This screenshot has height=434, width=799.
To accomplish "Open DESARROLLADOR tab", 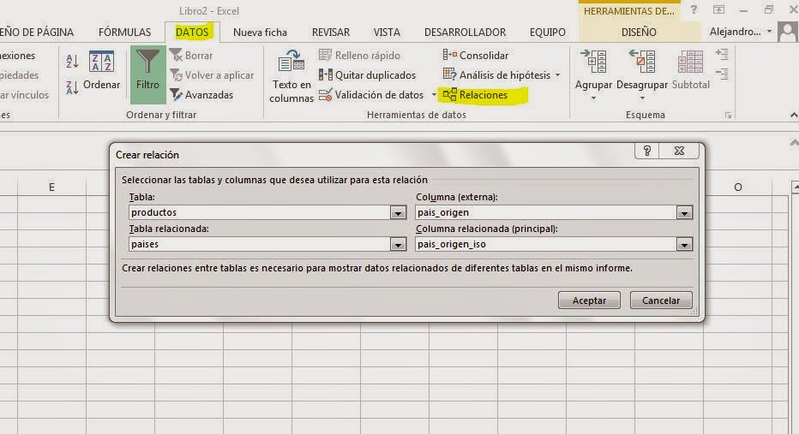I will (465, 32).
